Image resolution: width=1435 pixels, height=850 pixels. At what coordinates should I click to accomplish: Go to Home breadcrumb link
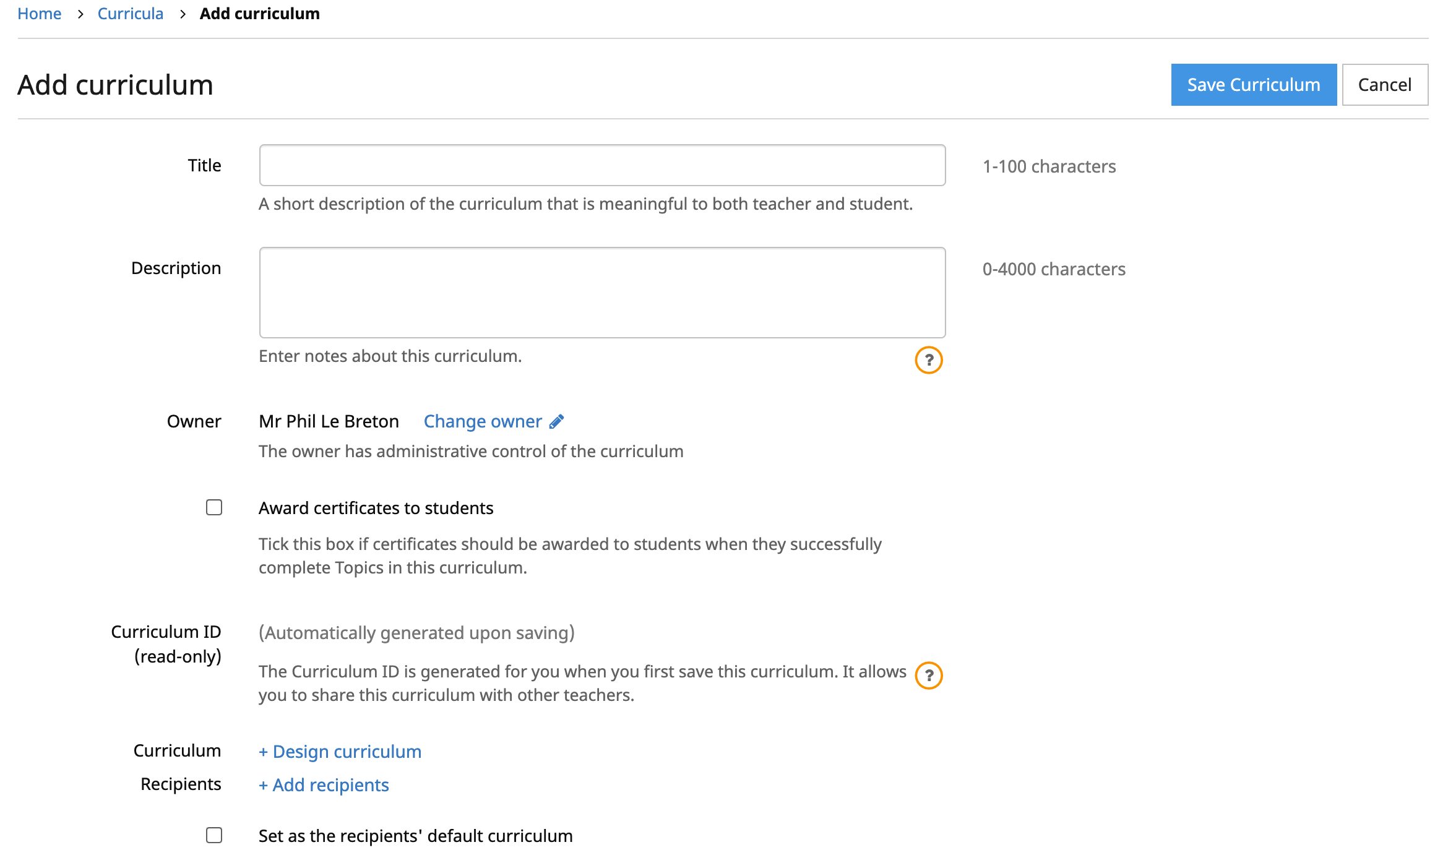[40, 14]
